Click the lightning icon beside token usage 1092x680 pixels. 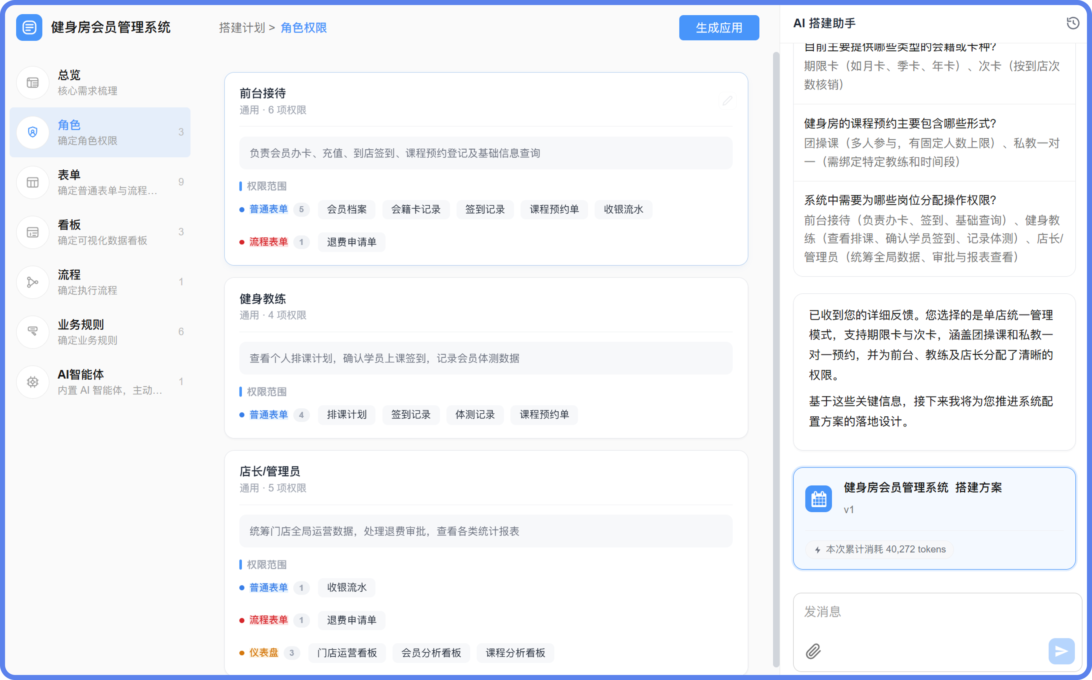coord(817,550)
